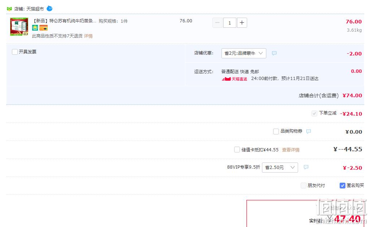
Task: Open the 详情 link about 7-day returns
Action: pyautogui.click(x=88, y=36)
